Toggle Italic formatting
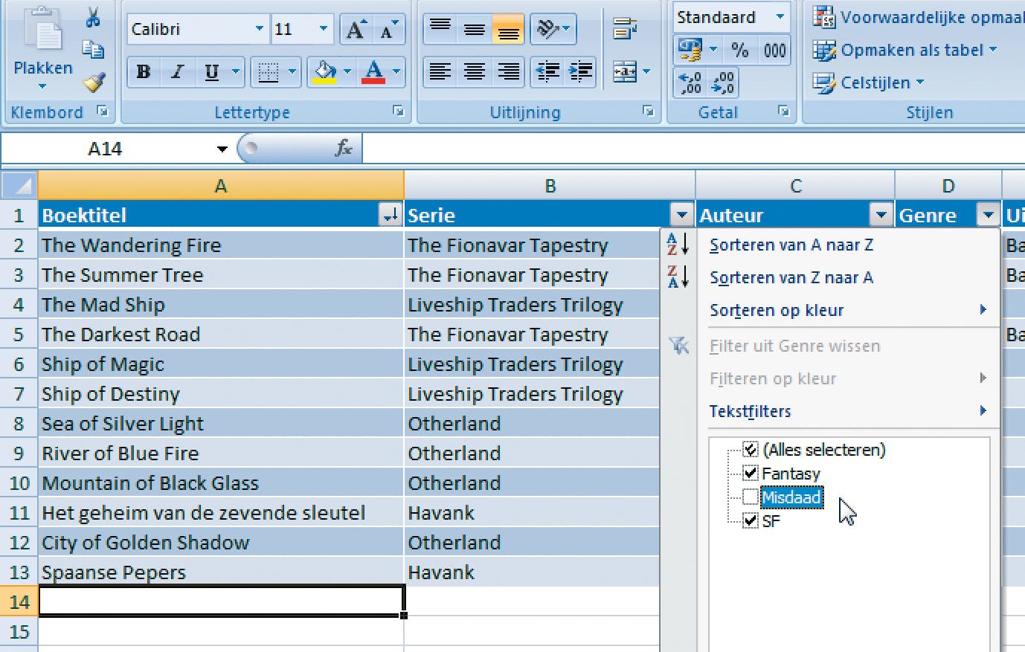This screenshot has width=1025, height=652. 177,72
